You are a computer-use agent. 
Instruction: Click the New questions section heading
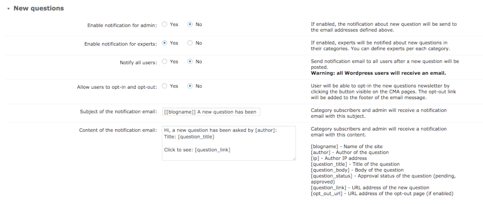click(x=39, y=8)
